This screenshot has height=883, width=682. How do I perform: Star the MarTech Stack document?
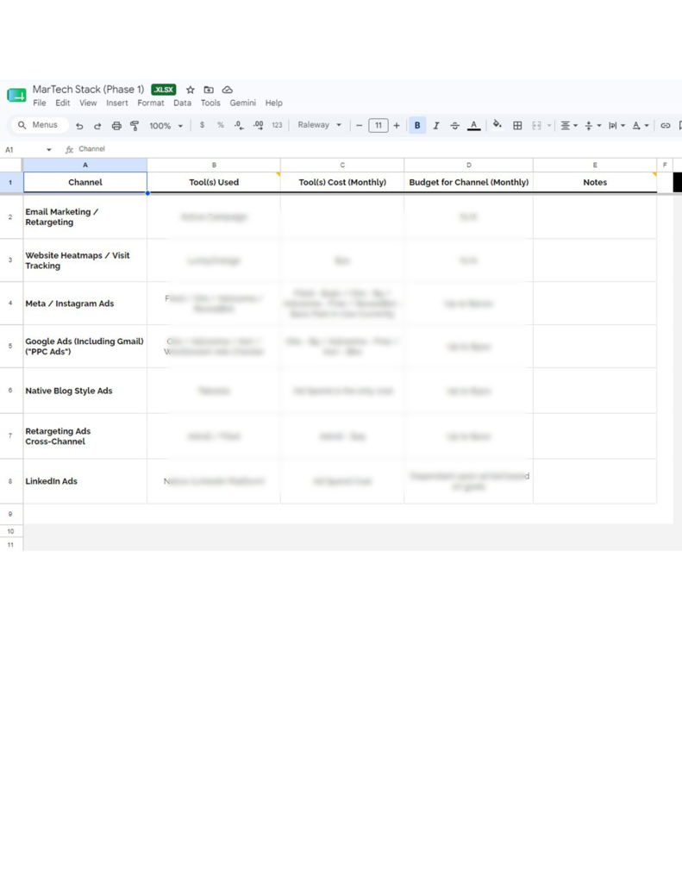pos(191,90)
